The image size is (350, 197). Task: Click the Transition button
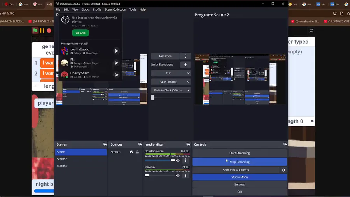pyautogui.click(x=165, y=56)
